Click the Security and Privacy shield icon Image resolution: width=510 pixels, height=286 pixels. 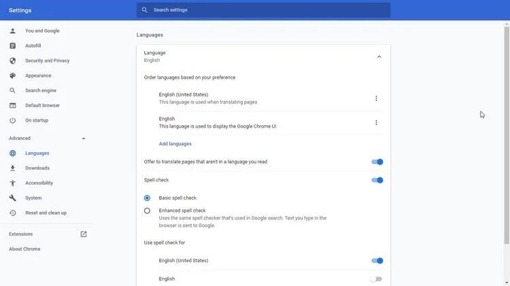(12, 60)
